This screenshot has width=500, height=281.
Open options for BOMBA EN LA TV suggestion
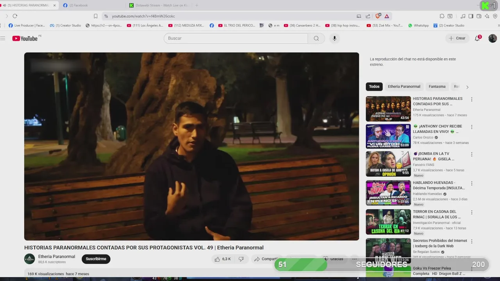pyautogui.click(x=471, y=155)
